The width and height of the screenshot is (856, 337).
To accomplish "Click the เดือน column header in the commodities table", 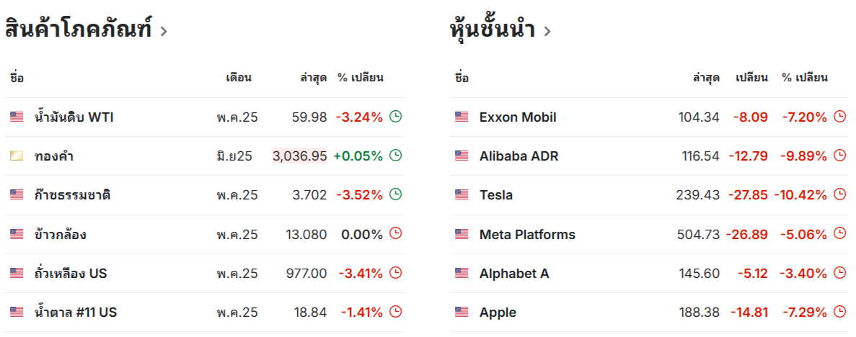I will coord(239,78).
